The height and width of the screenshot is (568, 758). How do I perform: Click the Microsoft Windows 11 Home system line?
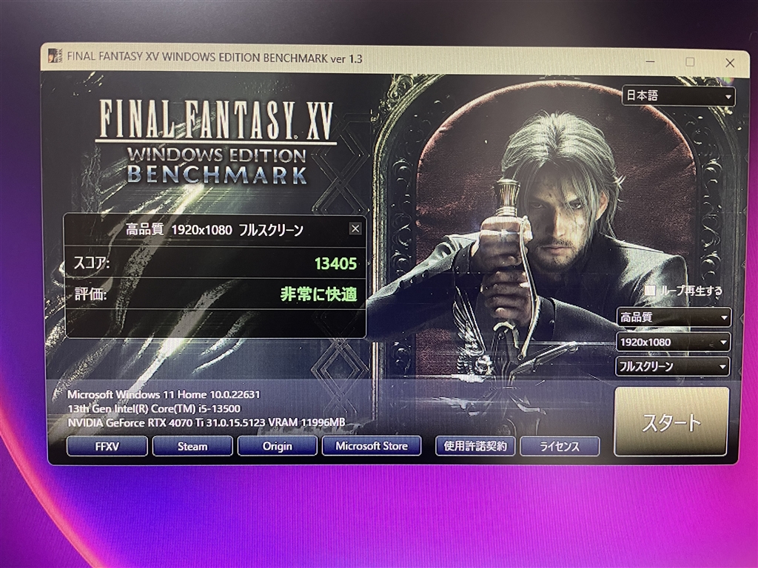164,394
